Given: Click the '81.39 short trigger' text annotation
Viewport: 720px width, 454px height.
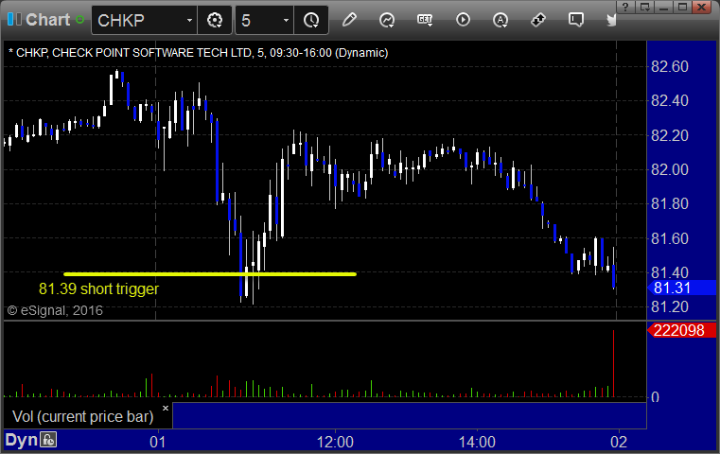Looking at the screenshot, I should pos(98,288).
